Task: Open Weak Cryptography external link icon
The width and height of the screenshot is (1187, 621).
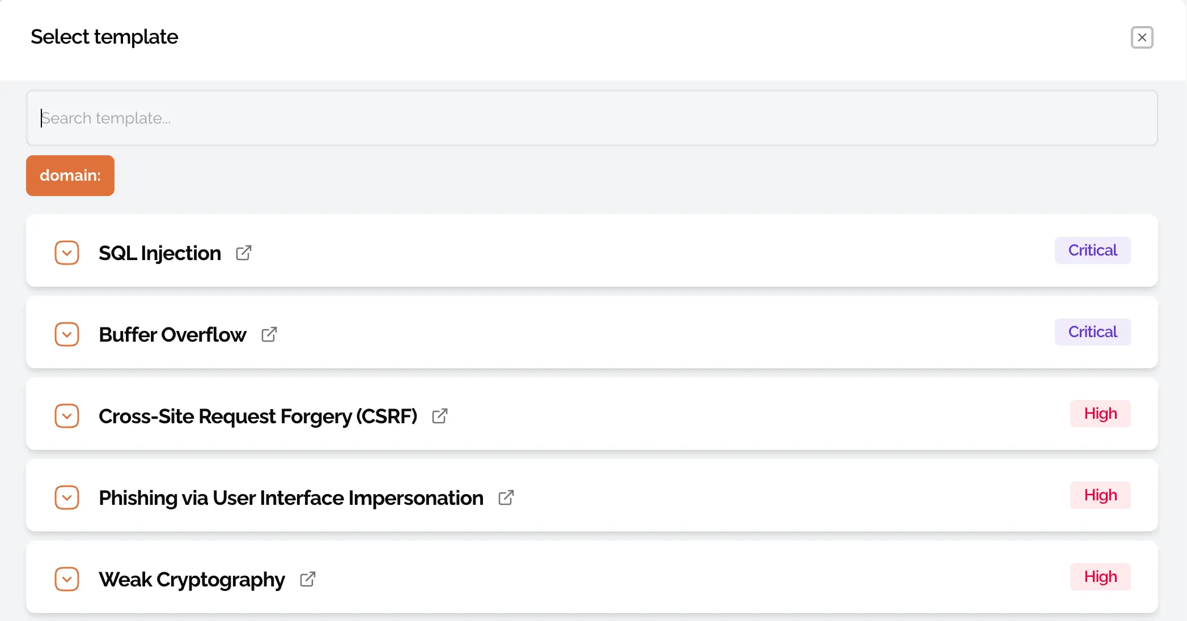Action: point(308,579)
